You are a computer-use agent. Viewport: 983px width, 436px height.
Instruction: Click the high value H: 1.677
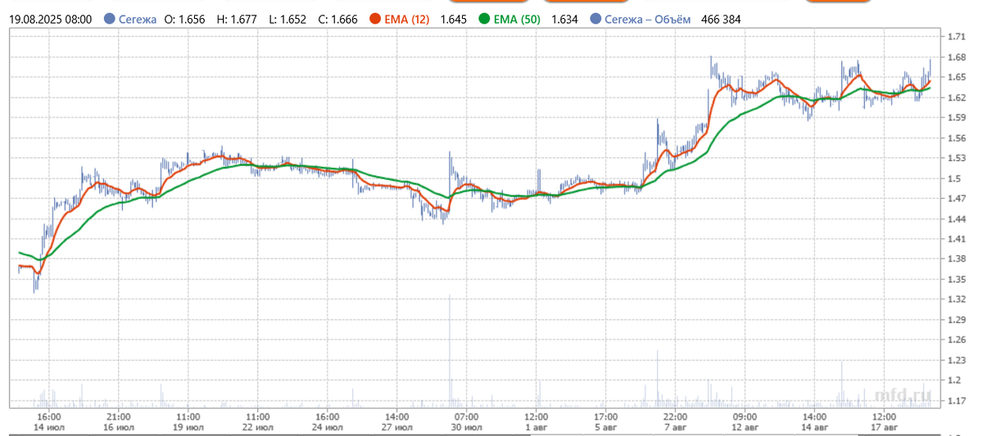coord(238,19)
